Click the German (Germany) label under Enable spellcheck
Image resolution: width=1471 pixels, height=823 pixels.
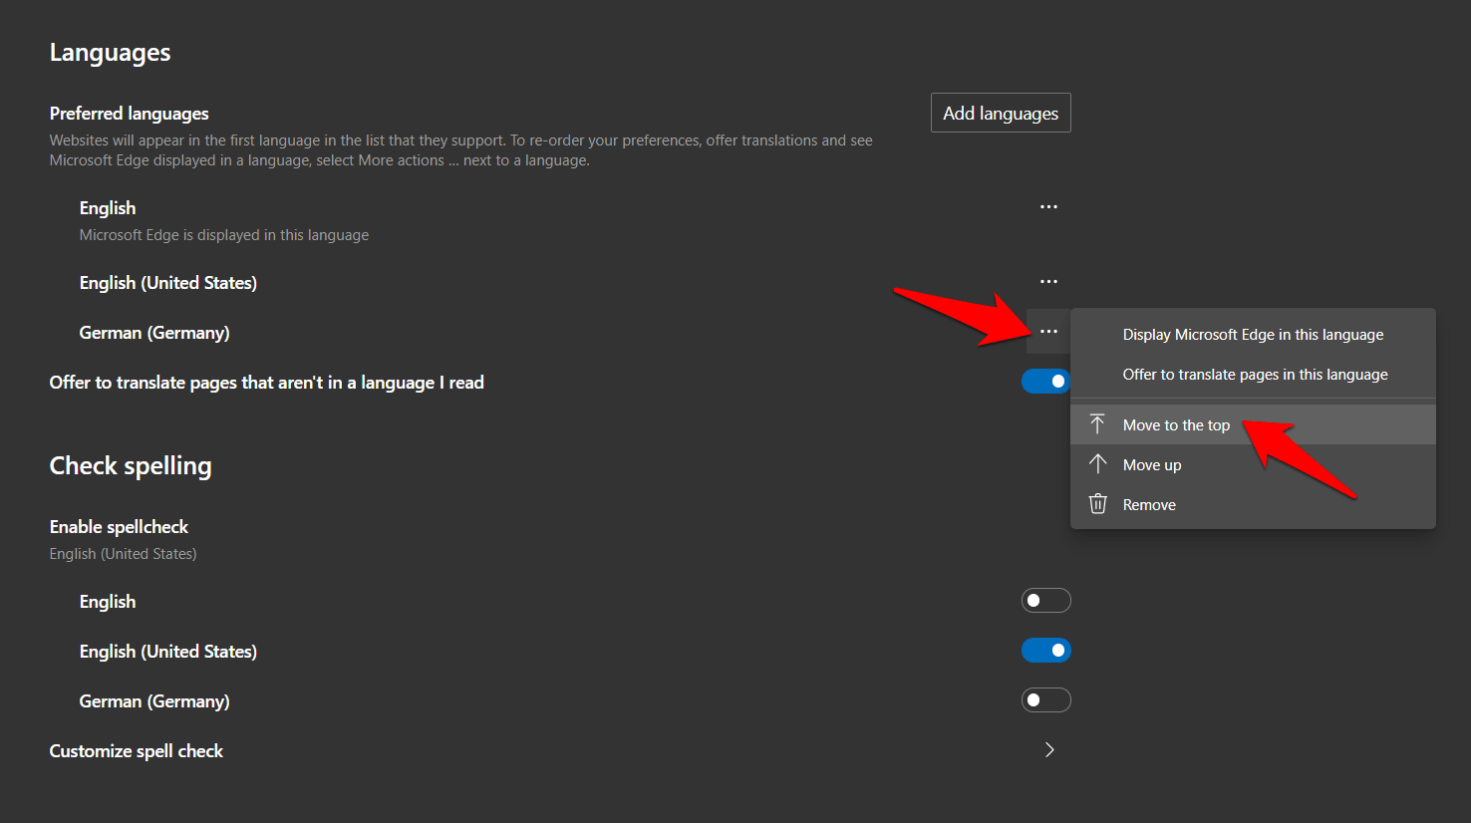click(154, 701)
